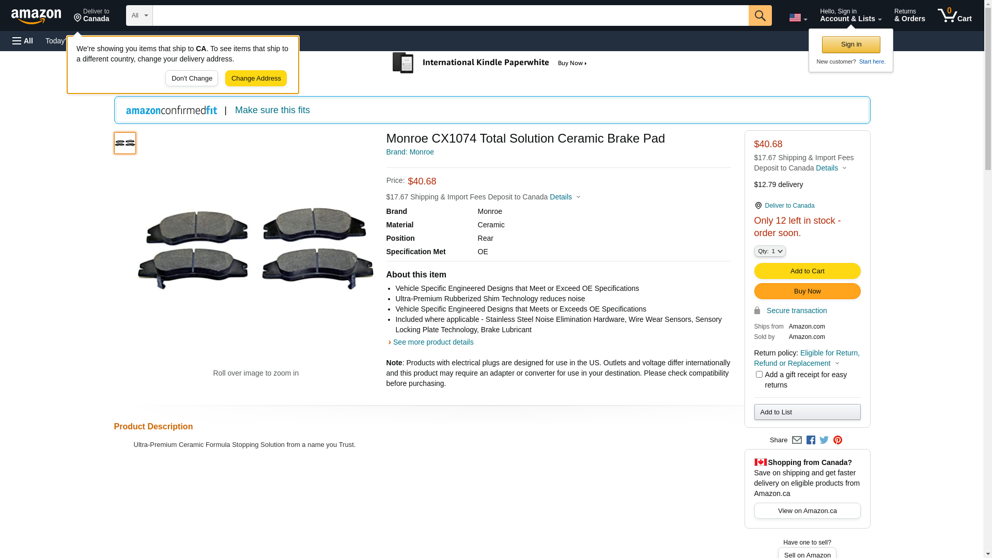Open the cart icon

[x=954, y=16]
